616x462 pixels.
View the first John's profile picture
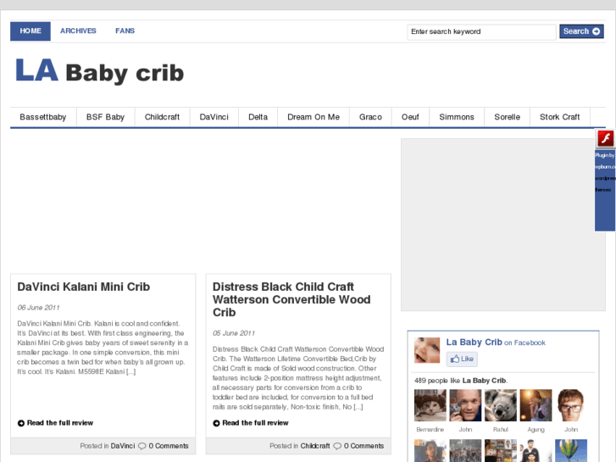click(465, 405)
